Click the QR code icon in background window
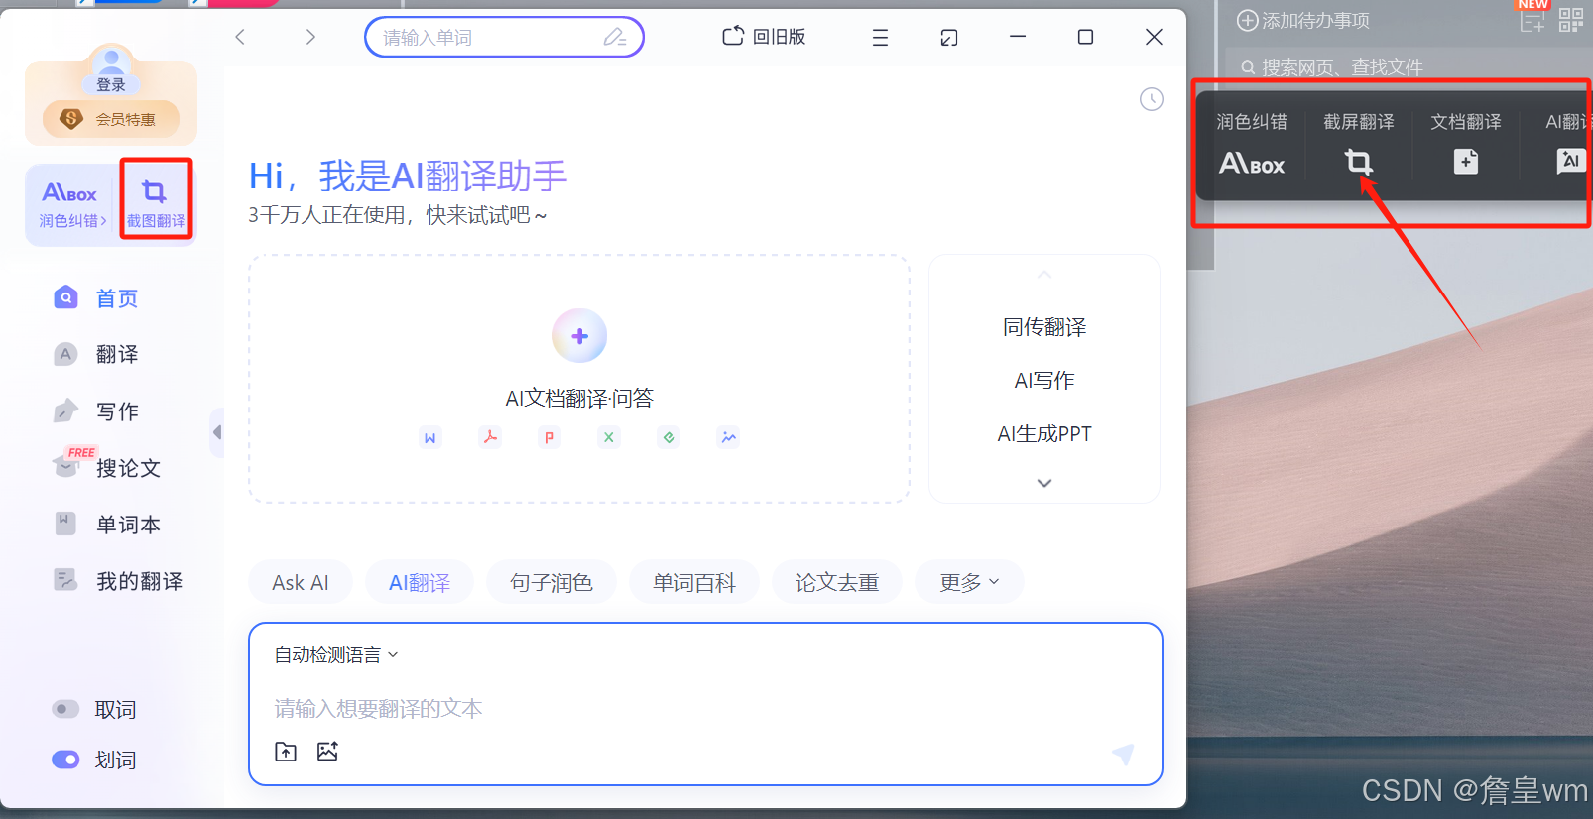The height and width of the screenshot is (819, 1593). [1571, 20]
